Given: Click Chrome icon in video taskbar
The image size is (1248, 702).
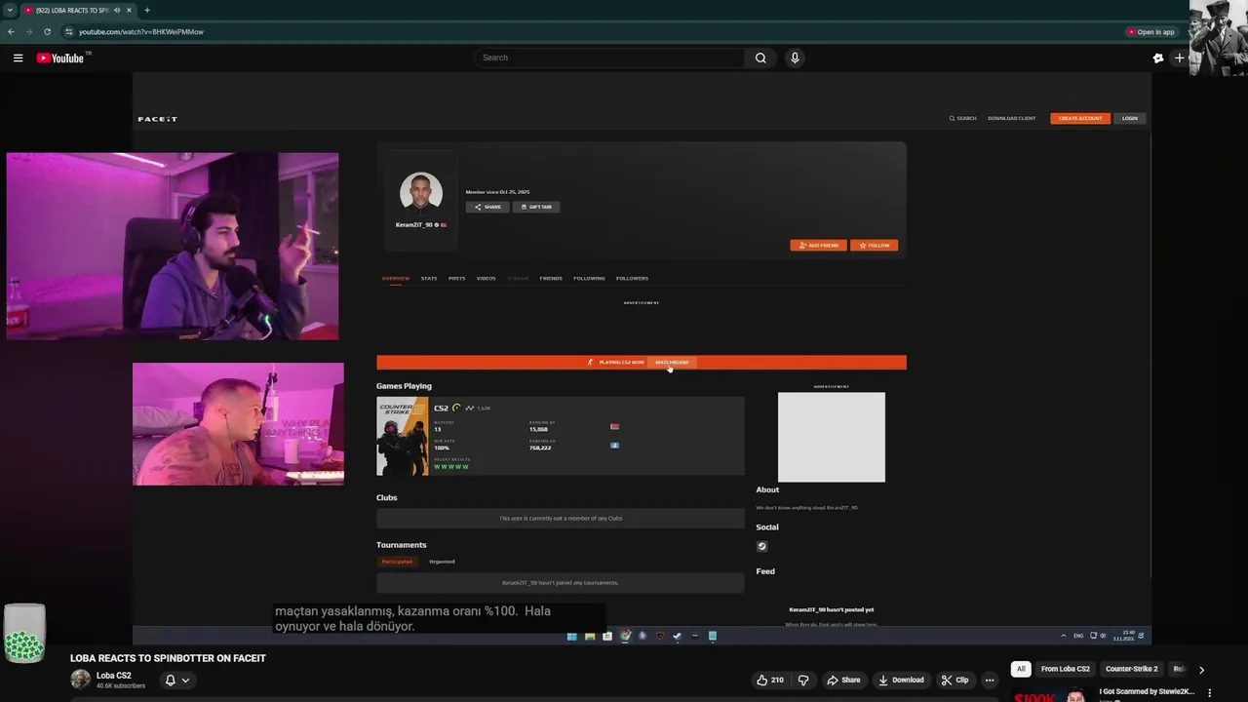Looking at the screenshot, I should (x=625, y=637).
